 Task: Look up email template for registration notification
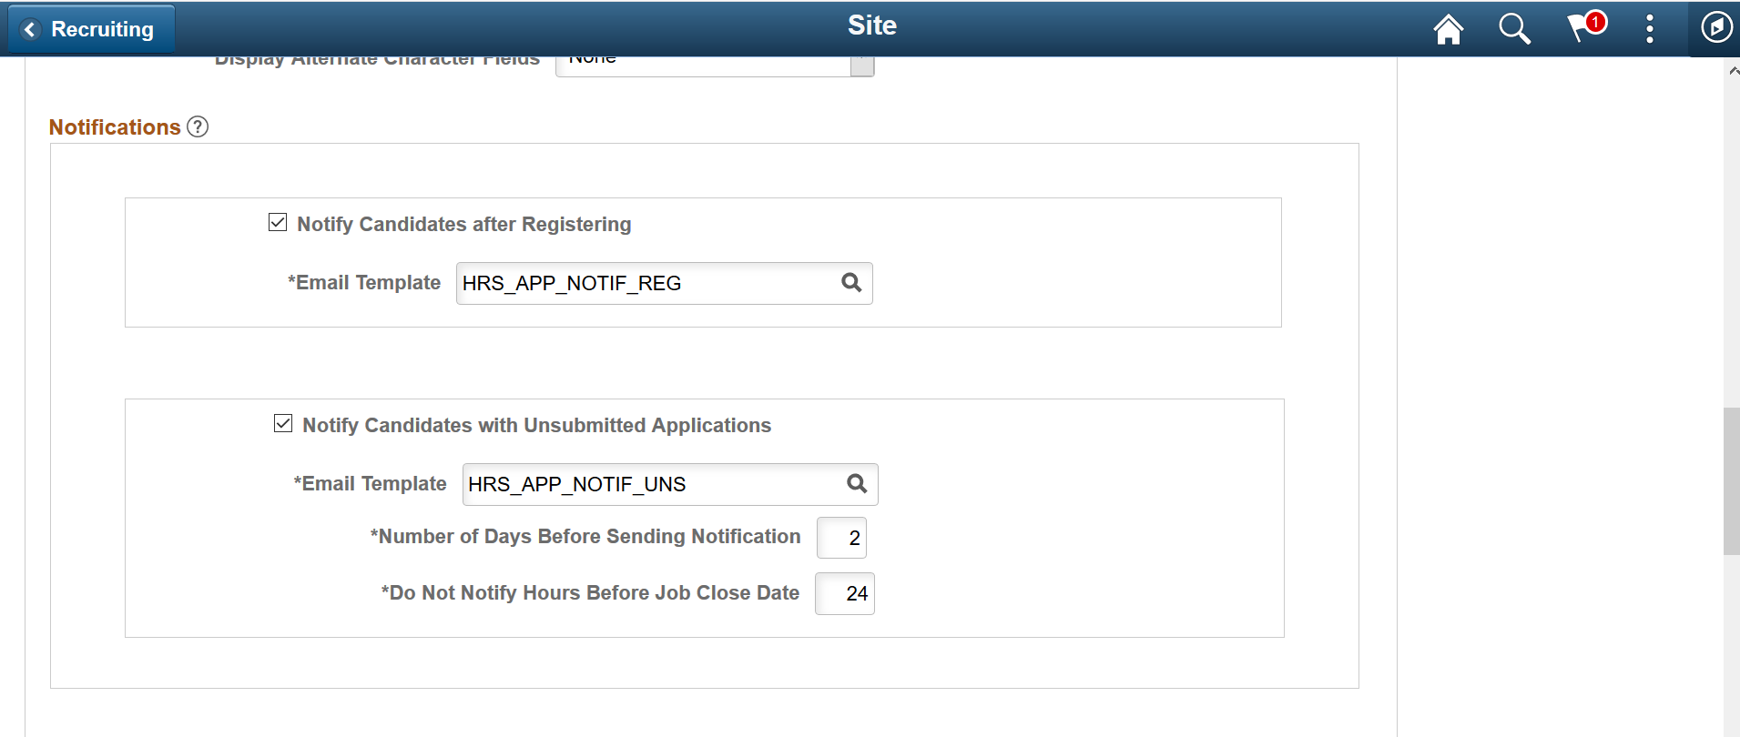[x=851, y=283]
